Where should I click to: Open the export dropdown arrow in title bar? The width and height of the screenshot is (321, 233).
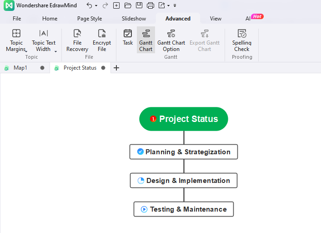[168, 6]
